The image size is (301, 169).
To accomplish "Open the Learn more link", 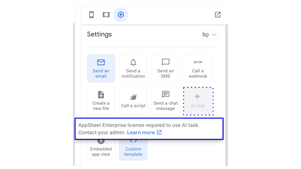I will [144, 132].
